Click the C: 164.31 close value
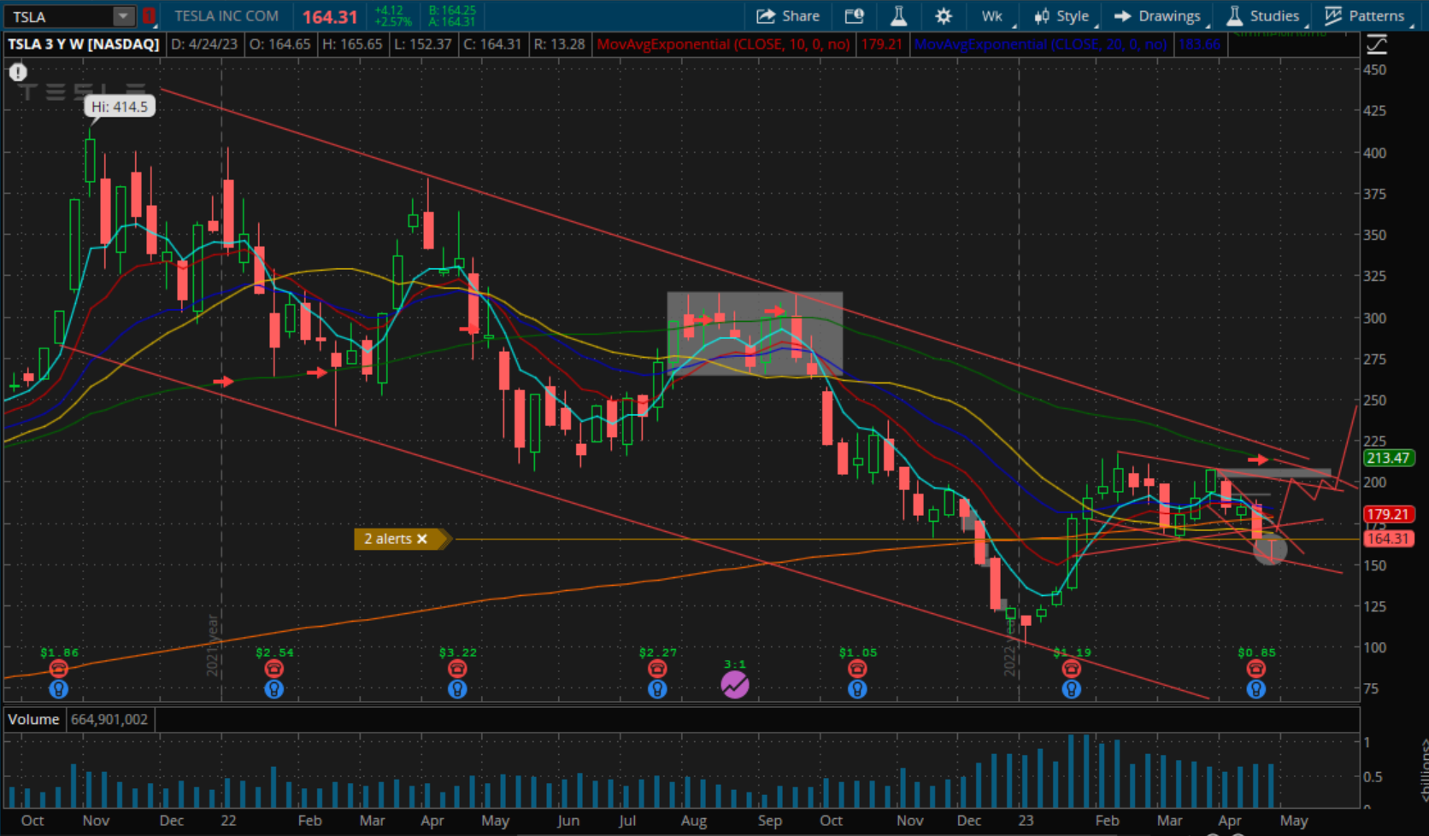Screen dimensions: 1429x836 [x=492, y=44]
